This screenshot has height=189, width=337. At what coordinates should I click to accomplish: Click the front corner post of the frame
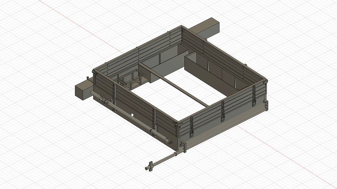click(178, 130)
